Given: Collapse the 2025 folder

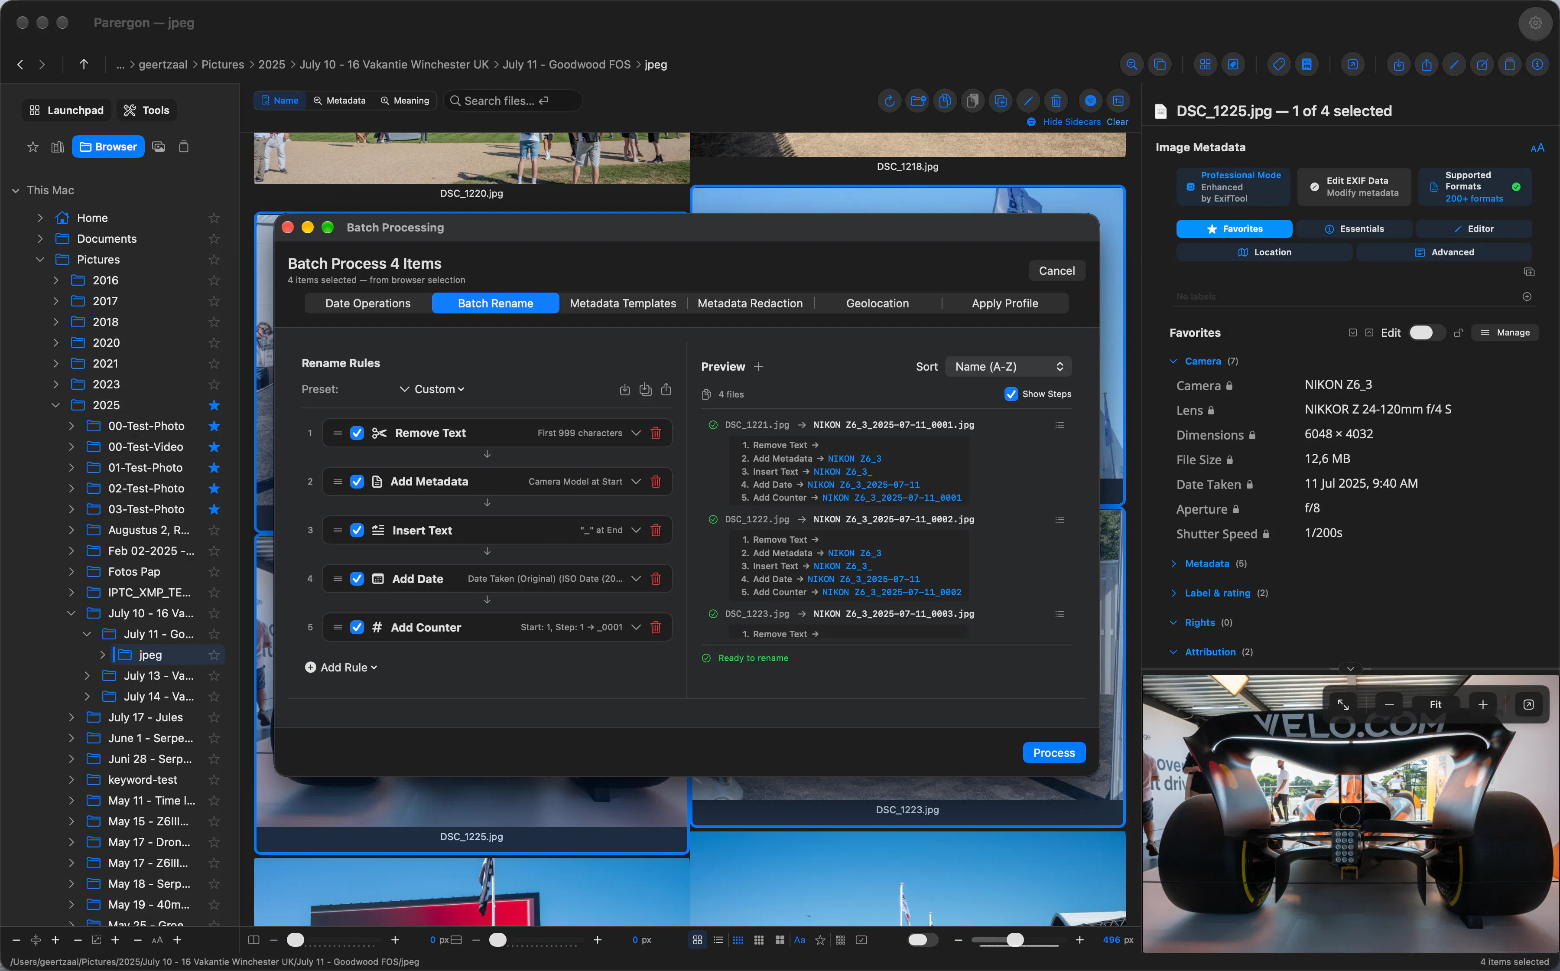Looking at the screenshot, I should [x=56, y=405].
